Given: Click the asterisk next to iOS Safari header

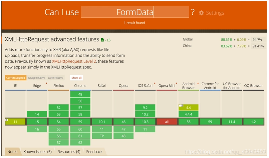Looking at the screenshot, I should [154, 83].
